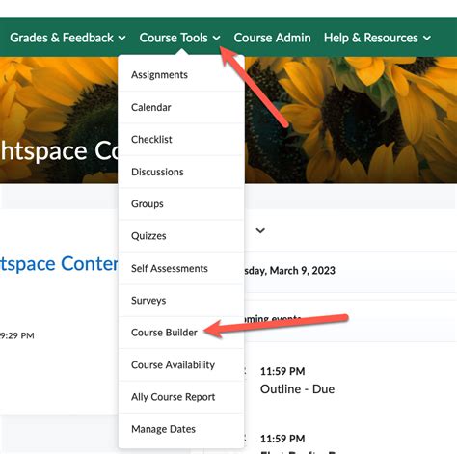Expand the calendar chevron above March 9
457x454 pixels.
tap(260, 230)
